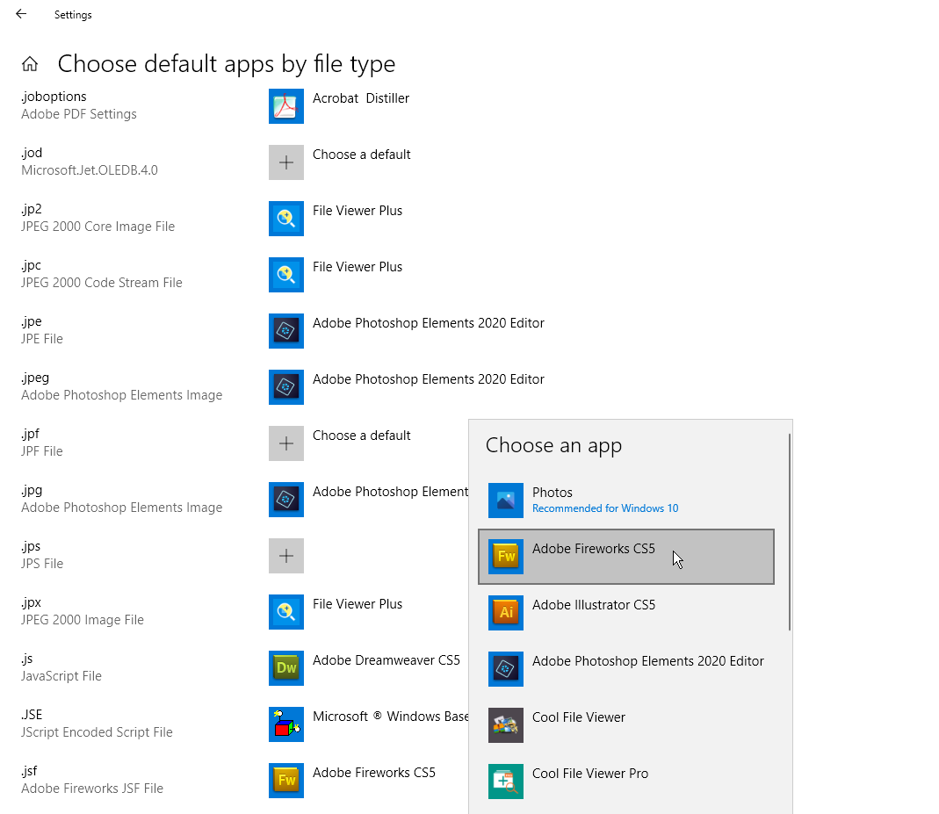Choose Photos as the default app

626,501
